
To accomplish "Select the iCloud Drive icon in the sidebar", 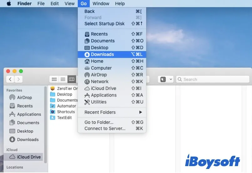I will point(12,157).
